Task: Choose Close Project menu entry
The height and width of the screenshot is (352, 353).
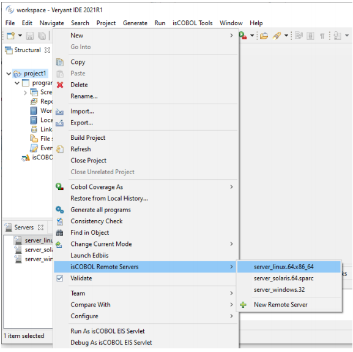Action: click(x=146, y=161)
